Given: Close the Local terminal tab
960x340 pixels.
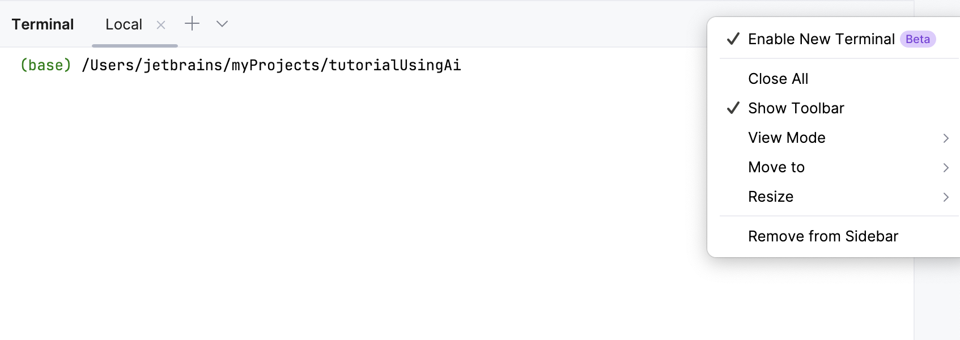Looking at the screenshot, I should coord(161,24).
